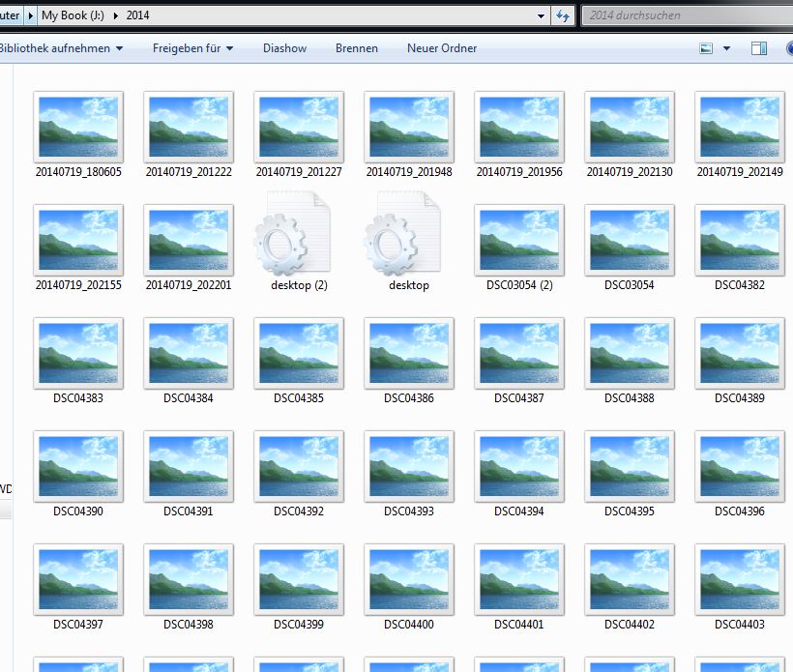This screenshot has height=672, width=793.
Task: Open the view options dropdown arrow
Action: 726,48
